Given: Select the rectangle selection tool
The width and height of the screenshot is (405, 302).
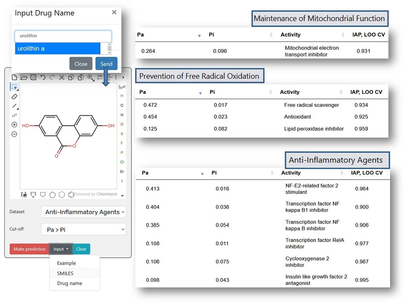Looking at the screenshot, I should click(x=14, y=87).
